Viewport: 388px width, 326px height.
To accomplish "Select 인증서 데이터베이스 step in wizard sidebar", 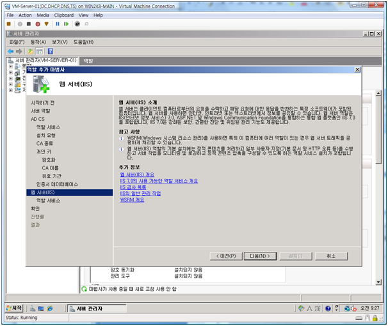I will click(57, 184).
